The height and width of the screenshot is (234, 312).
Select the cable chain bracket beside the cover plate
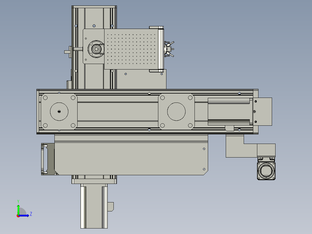coord(47,159)
